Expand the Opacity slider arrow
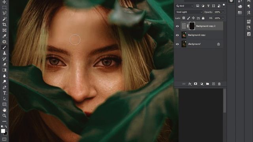The height and width of the screenshot is (142, 253). [223, 12]
